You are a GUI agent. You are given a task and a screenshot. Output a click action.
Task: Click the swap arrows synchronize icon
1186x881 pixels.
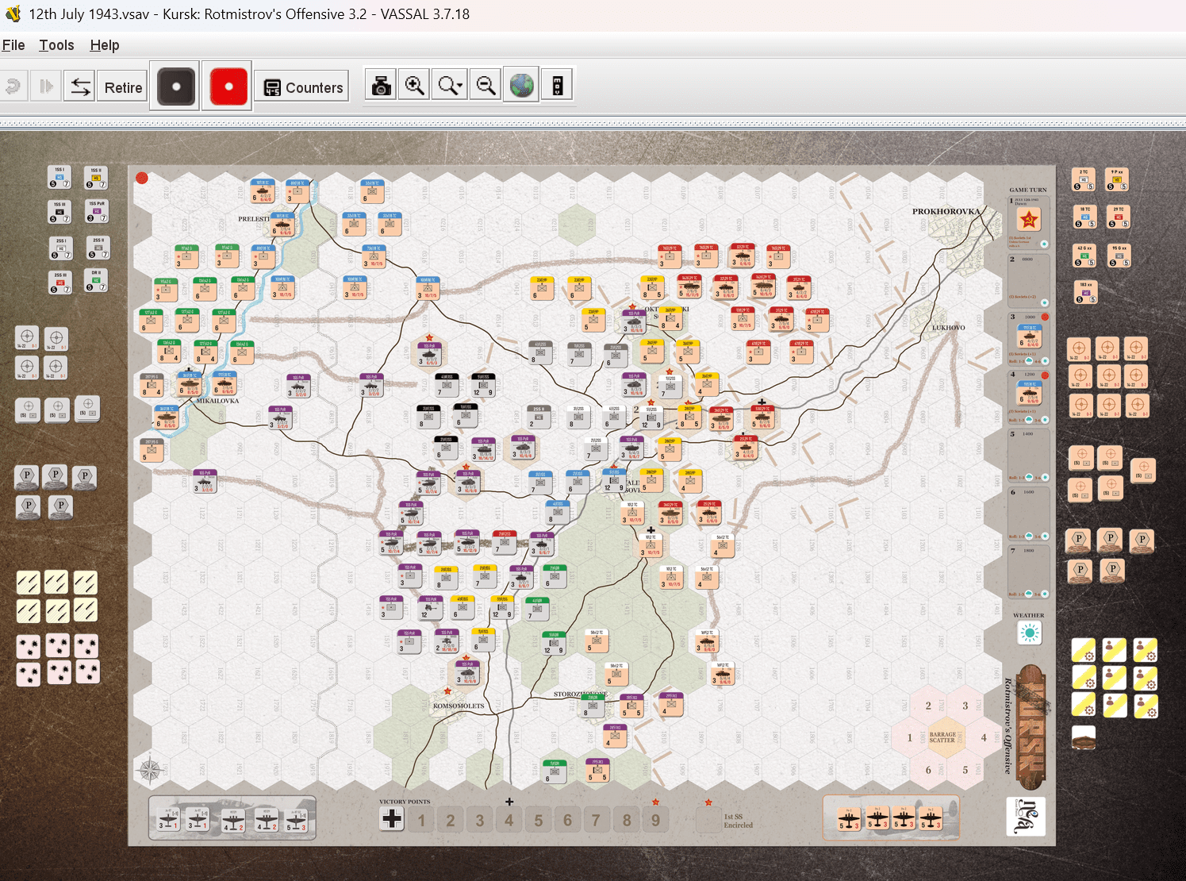(80, 87)
